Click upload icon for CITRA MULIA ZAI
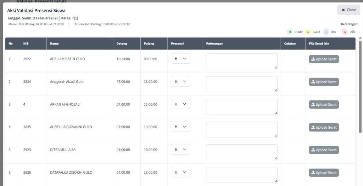Viewport: 363px width, 186px height. [313, 150]
